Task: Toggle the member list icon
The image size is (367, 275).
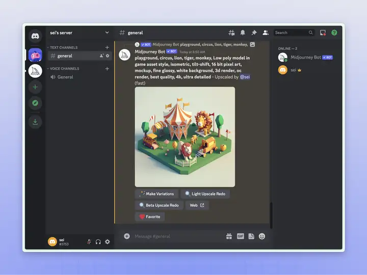Action: click(x=266, y=33)
